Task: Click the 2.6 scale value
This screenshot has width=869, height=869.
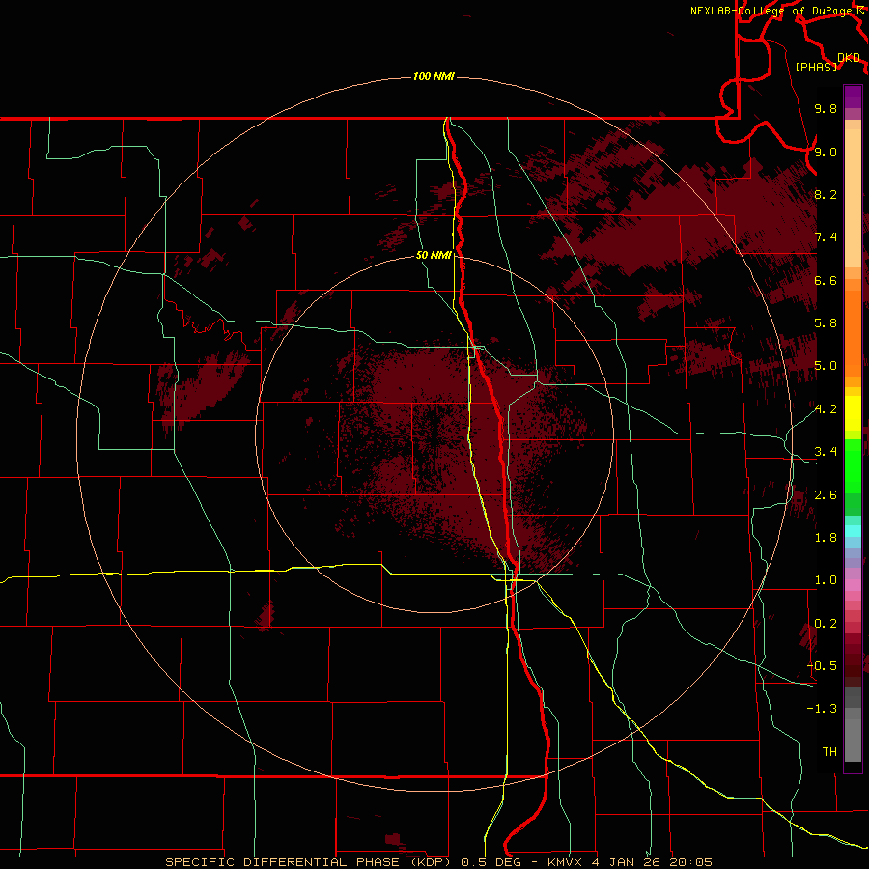Action: coord(826,495)
